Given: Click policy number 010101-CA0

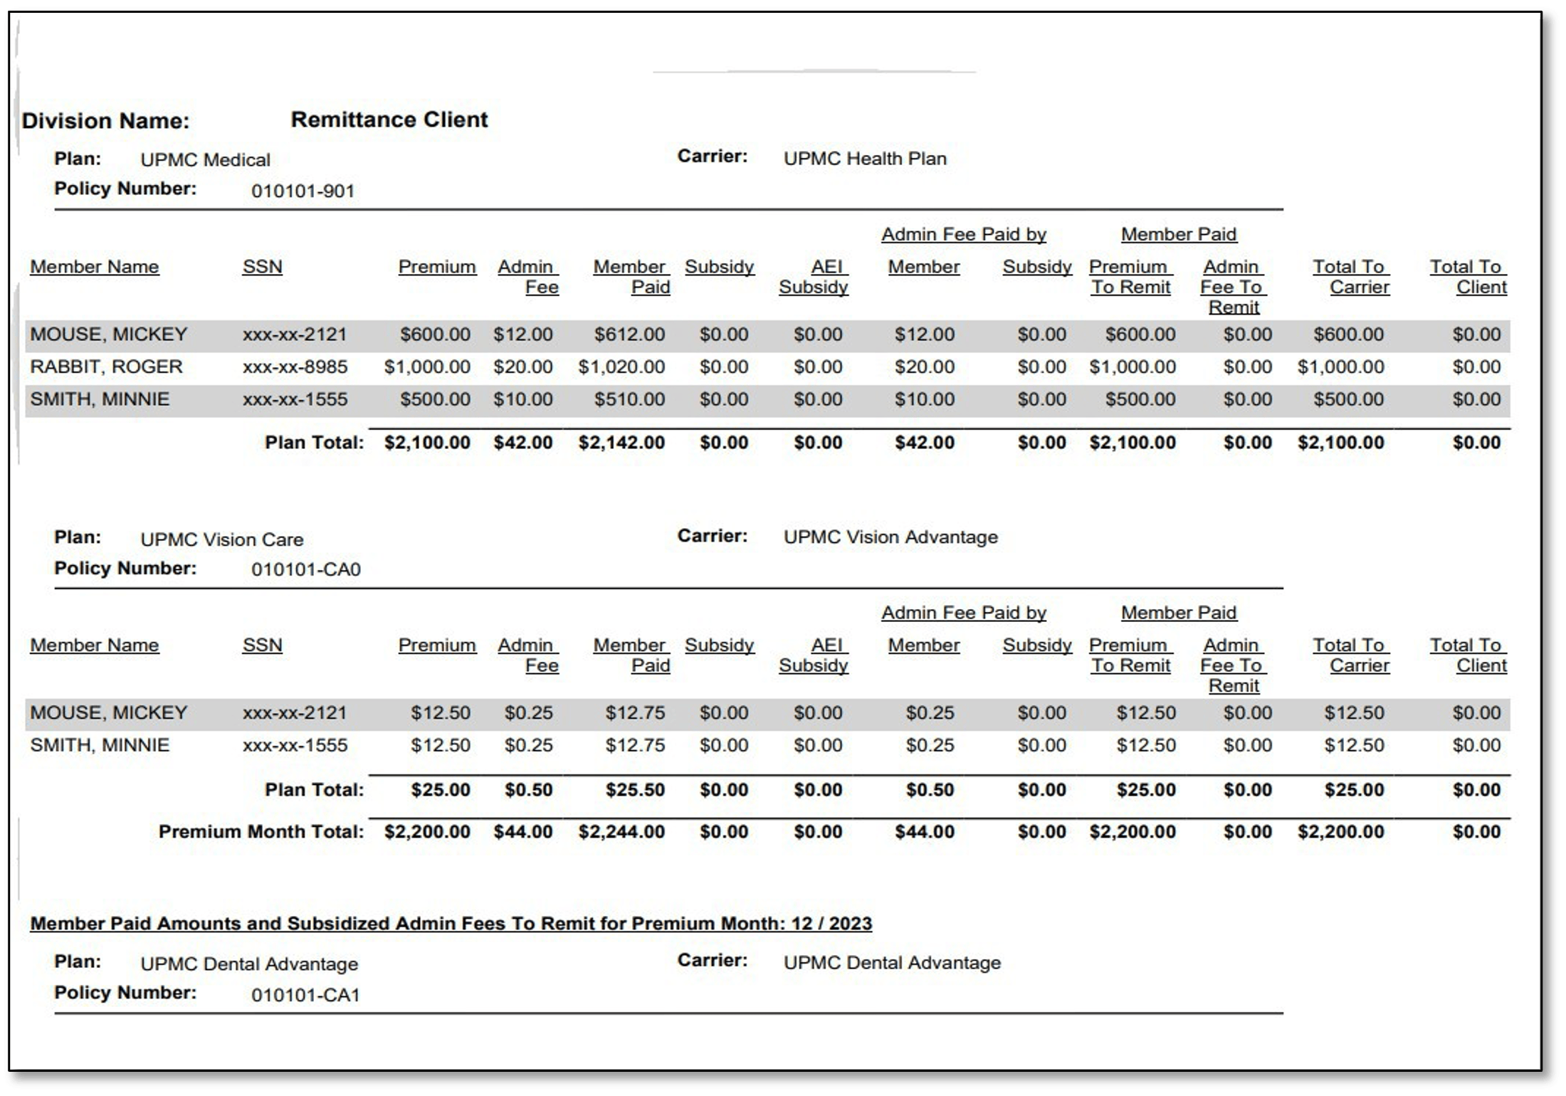Looking at the screenshot, I should click(305, 569).
